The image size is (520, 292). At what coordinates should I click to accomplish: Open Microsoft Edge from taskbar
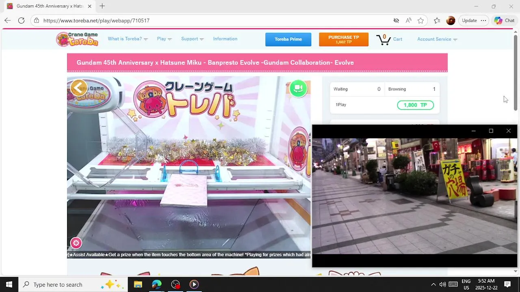[x=156, y=284]
